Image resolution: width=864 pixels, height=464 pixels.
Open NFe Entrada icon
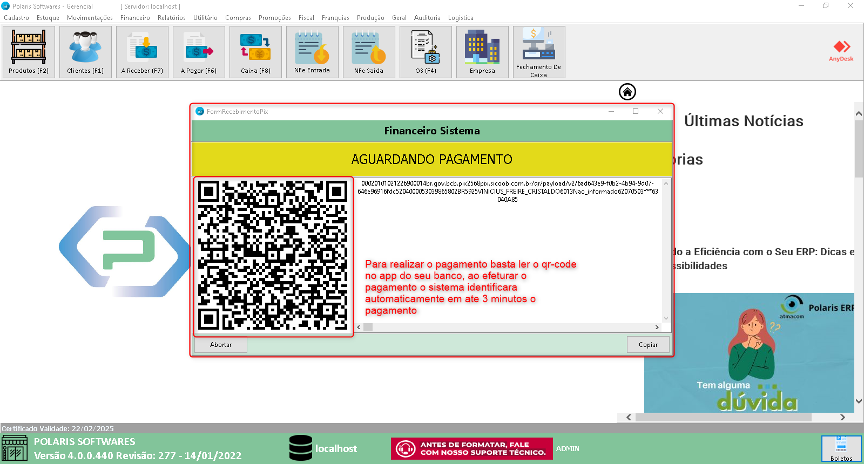312,52
